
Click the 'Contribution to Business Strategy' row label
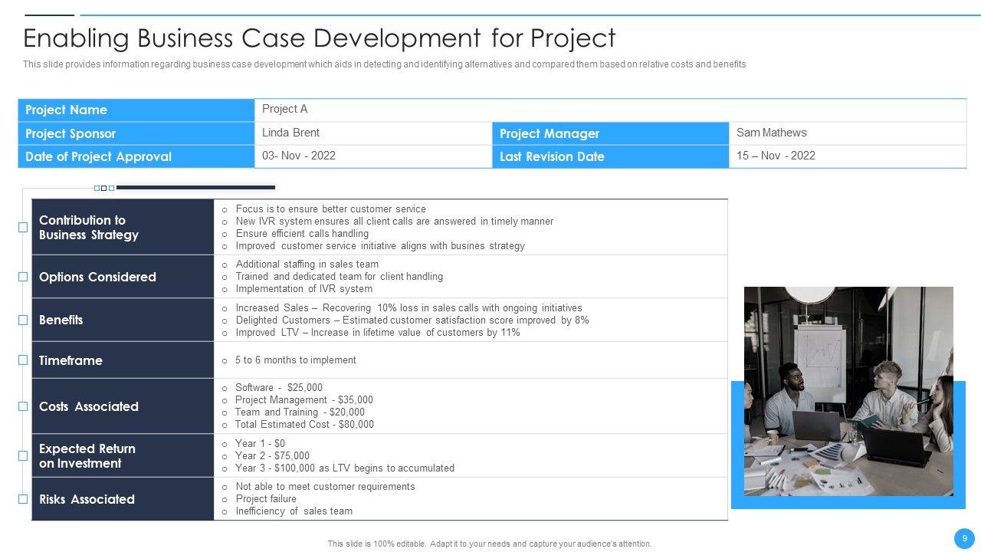pos(123,227)
